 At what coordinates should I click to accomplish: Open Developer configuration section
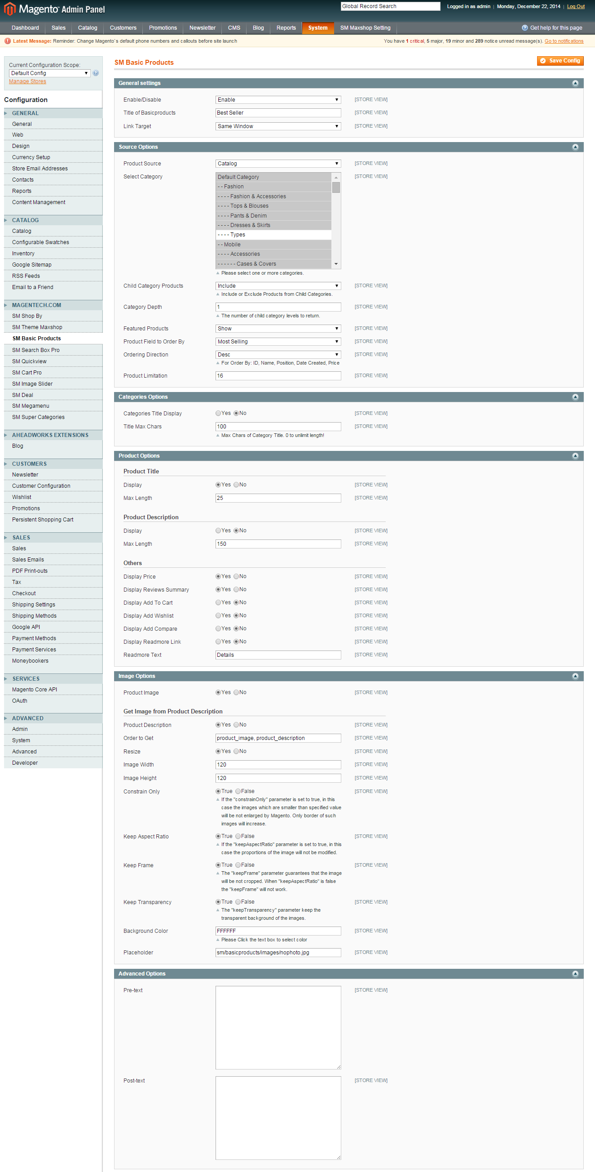pyautogui.click(x=25, y=763)
